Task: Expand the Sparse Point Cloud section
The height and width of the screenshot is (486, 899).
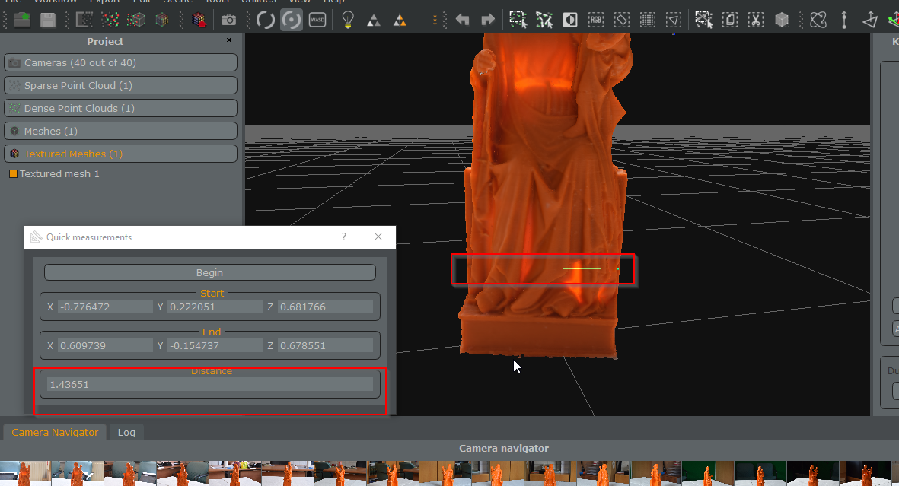Action: [x=120, y=85]
